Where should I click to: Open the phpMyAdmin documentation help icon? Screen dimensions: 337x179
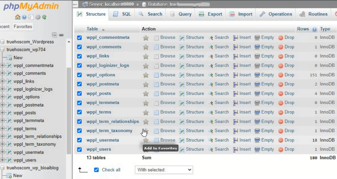pyautogui.click(x=24, y=17)
